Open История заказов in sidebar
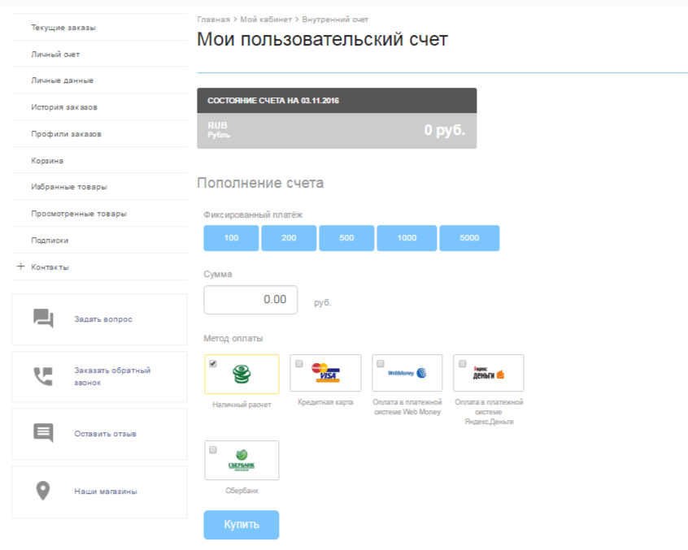The width and height of the screenshot is (688, 550). [x=65, y=107]
